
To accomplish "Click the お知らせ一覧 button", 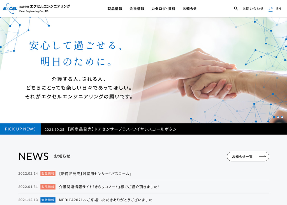I will click(248, 156).
